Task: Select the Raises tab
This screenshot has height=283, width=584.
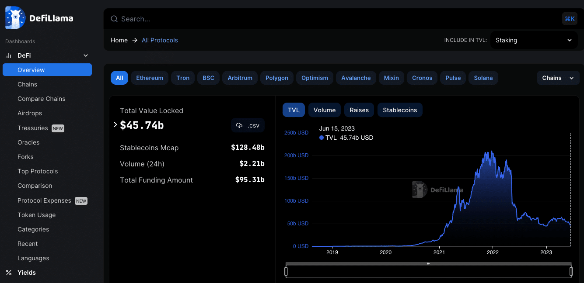Action: tap(359, 110)
